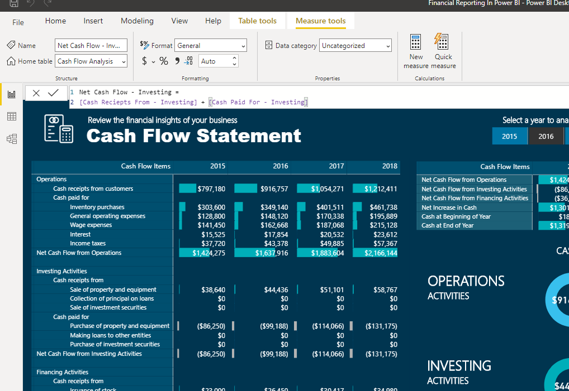Select the "Wage expenses" row label
This screenshot has height=391, width=569.
[91, 225]
